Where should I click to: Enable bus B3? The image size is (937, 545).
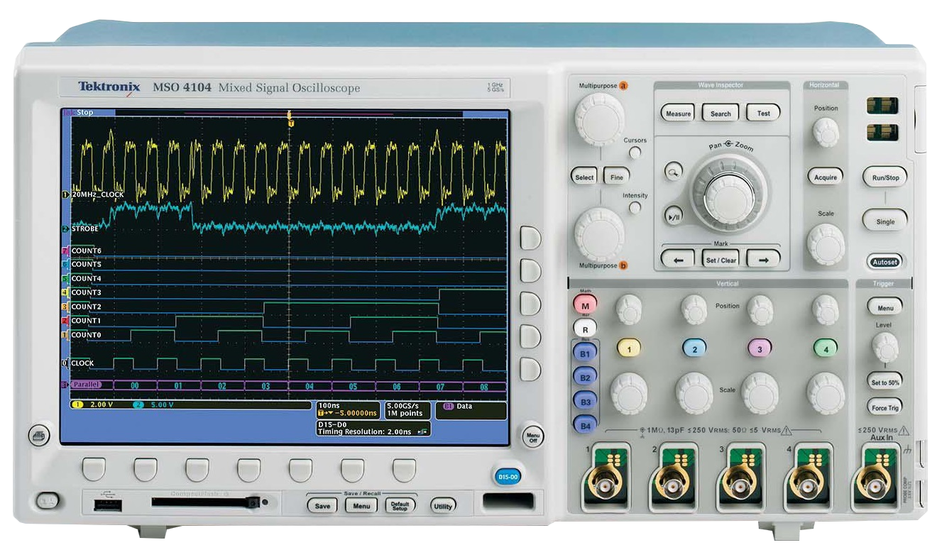(x=586, y=402)
